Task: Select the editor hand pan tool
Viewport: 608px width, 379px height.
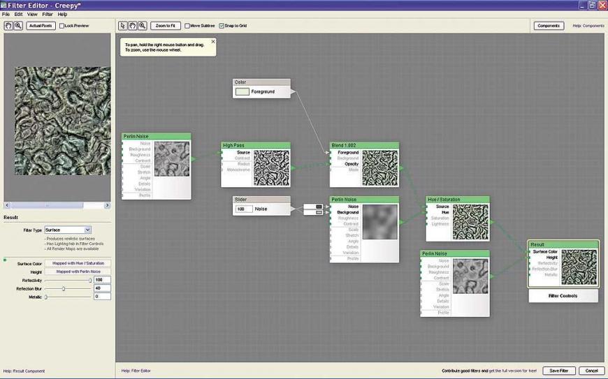Action: [x=133, y=26]
